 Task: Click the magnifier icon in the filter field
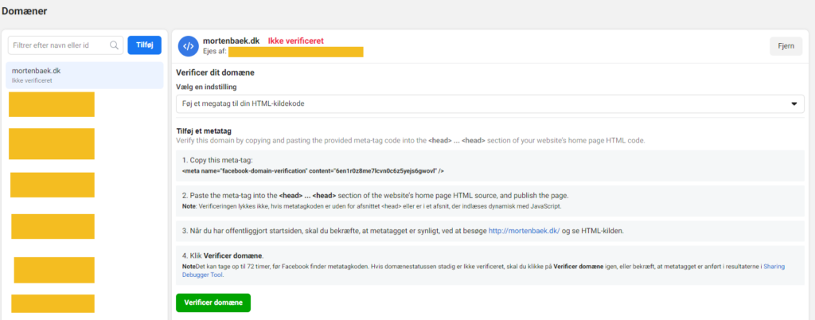pos(115,45)
